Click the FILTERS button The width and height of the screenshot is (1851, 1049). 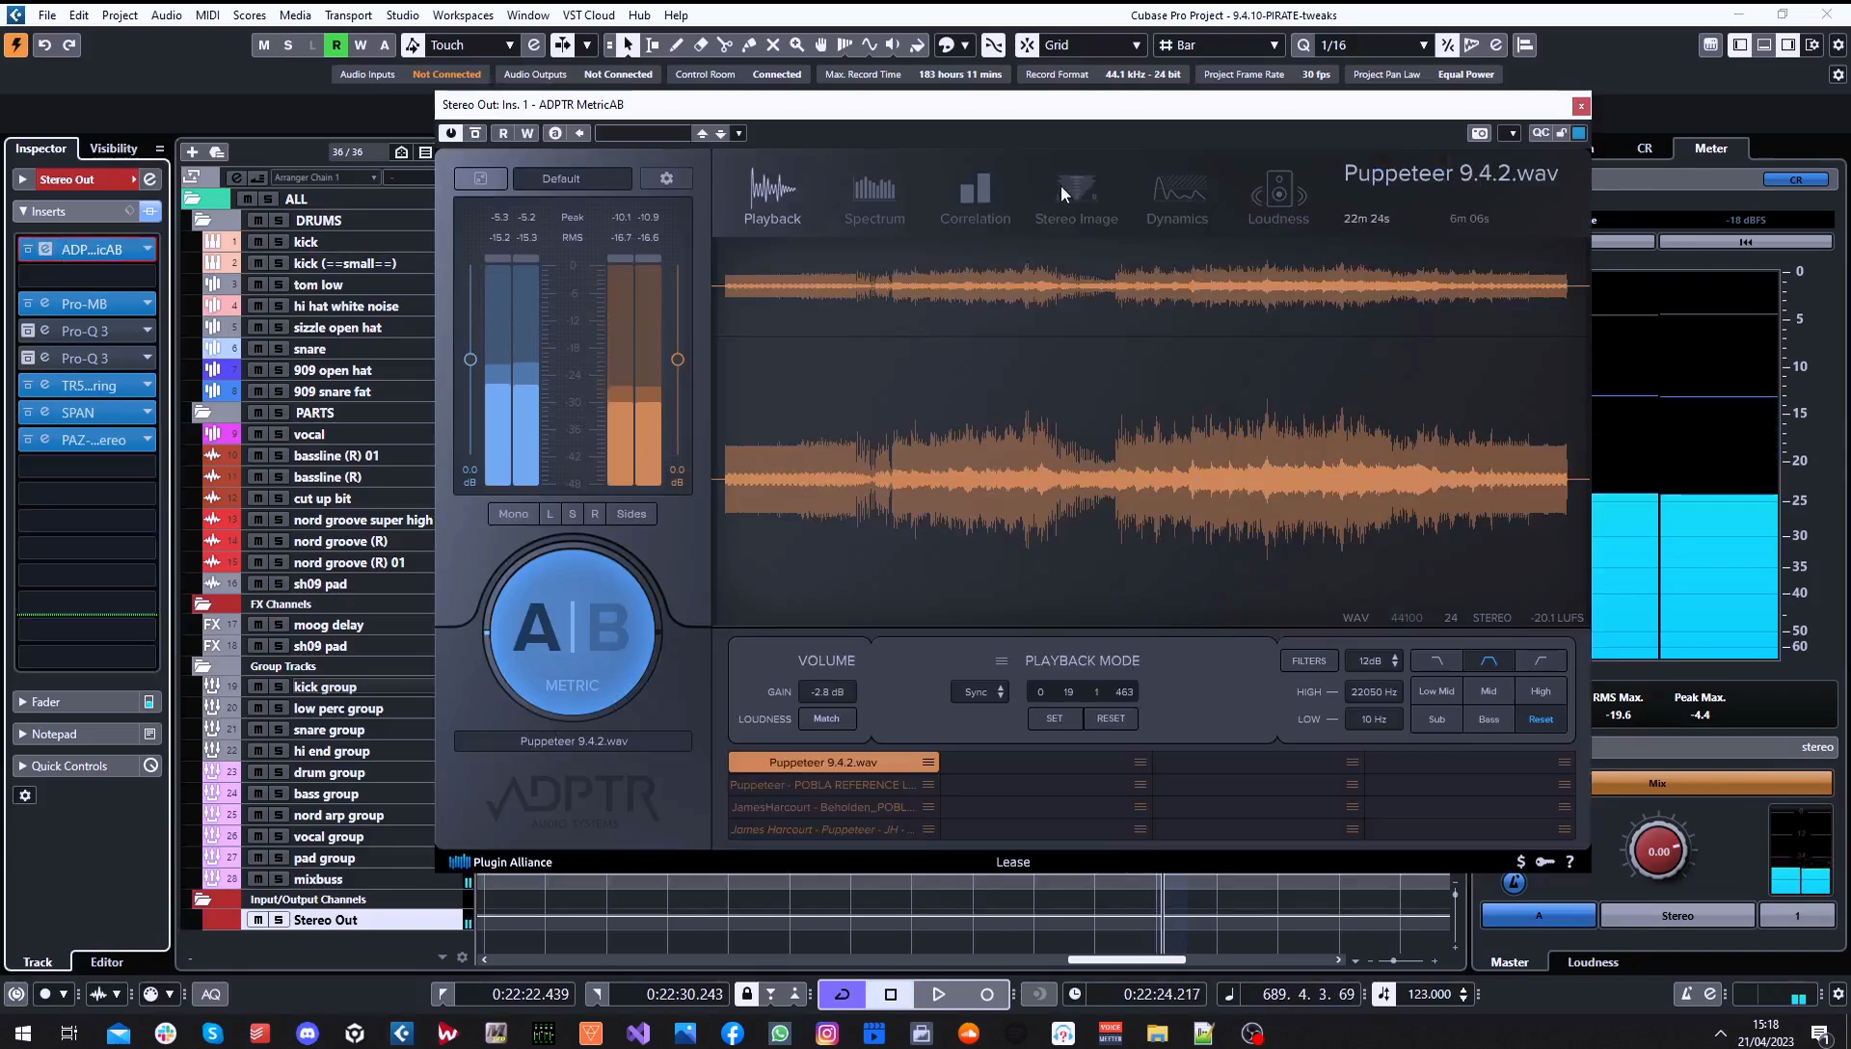pos(1308,660)
